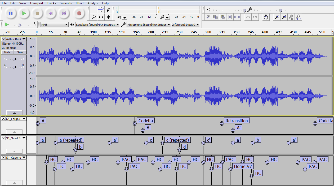Skip to end of the project
Screen dimensions: 334x186
click(64, 13)
